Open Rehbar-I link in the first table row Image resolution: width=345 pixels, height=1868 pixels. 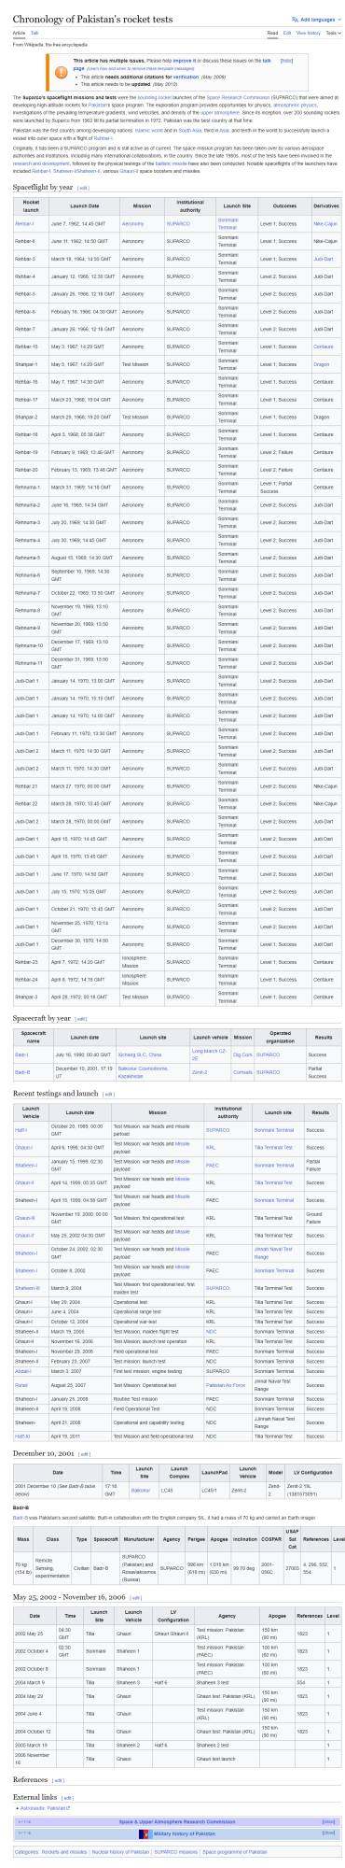[25, 224]
